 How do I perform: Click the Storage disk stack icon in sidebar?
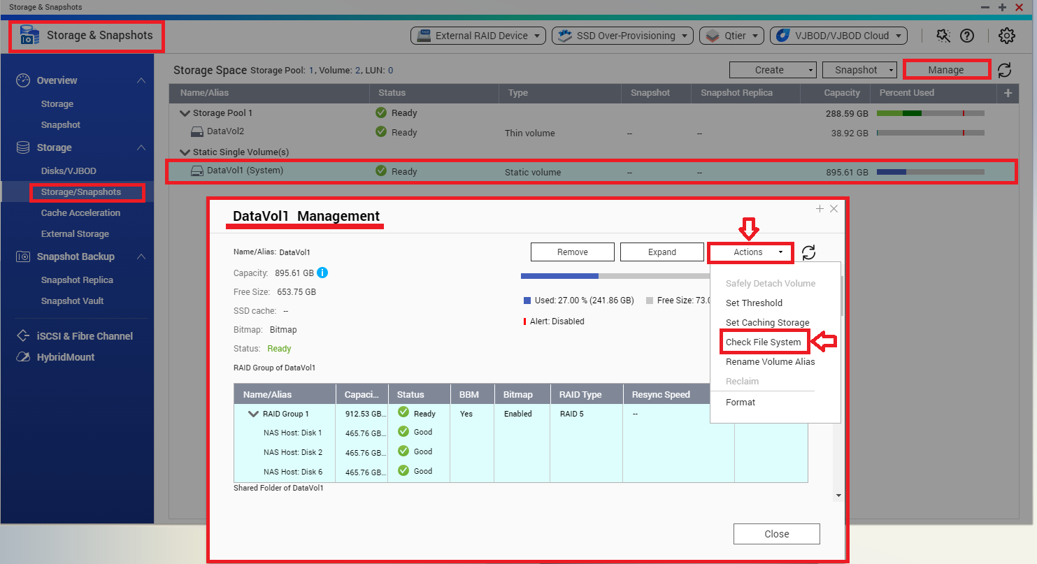point(23,147)
